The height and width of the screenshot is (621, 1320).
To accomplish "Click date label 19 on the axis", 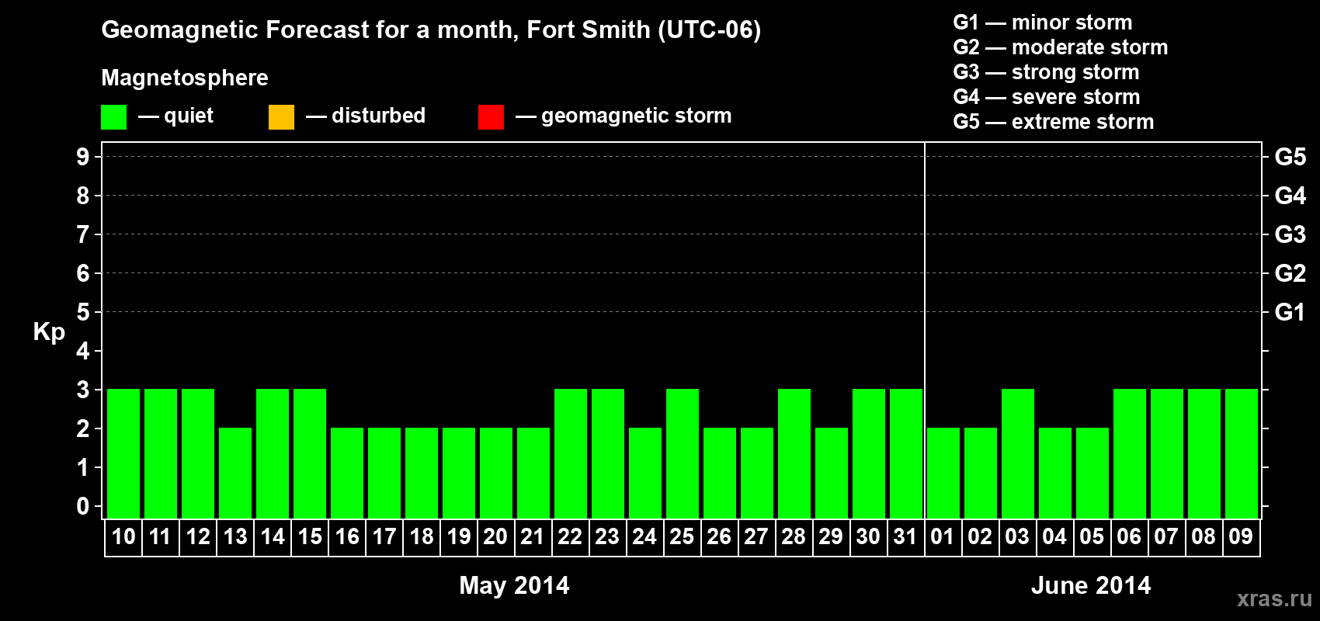I will [x=459, y=536].
